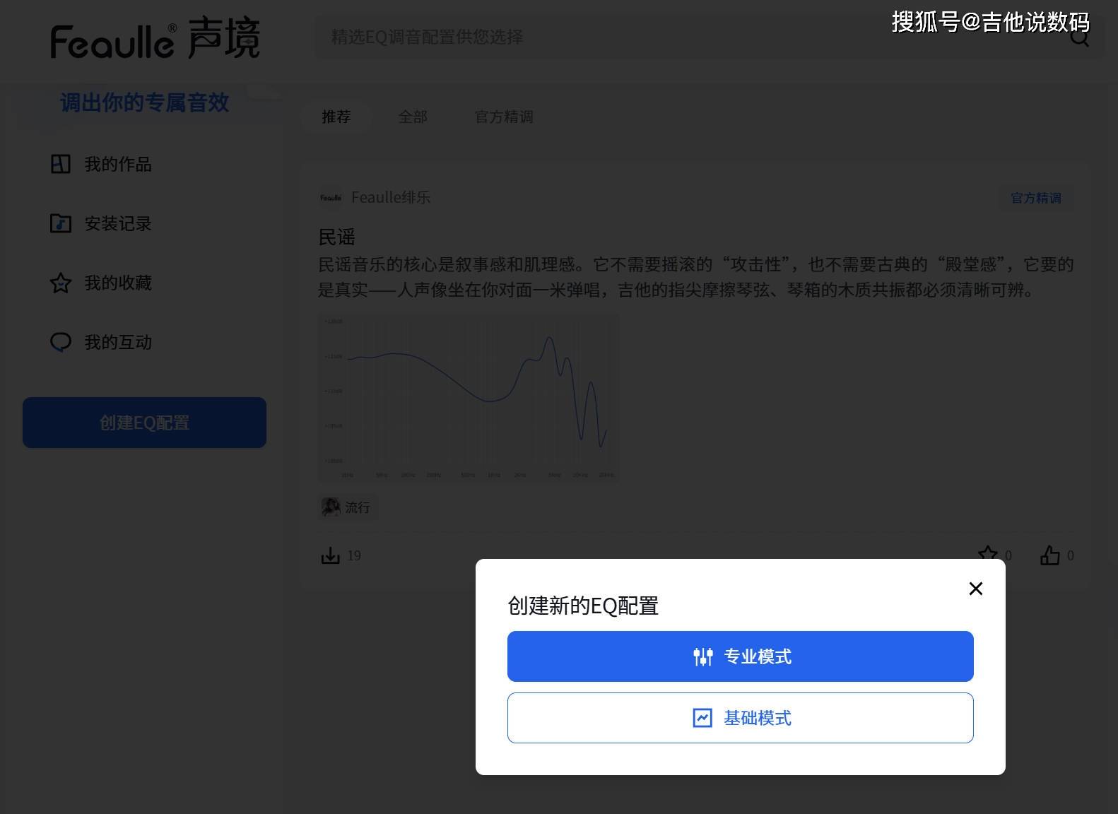This screenshot has width=1118, height=814.
Task: Click the search magnifier icon
Action: [1079, 37]
